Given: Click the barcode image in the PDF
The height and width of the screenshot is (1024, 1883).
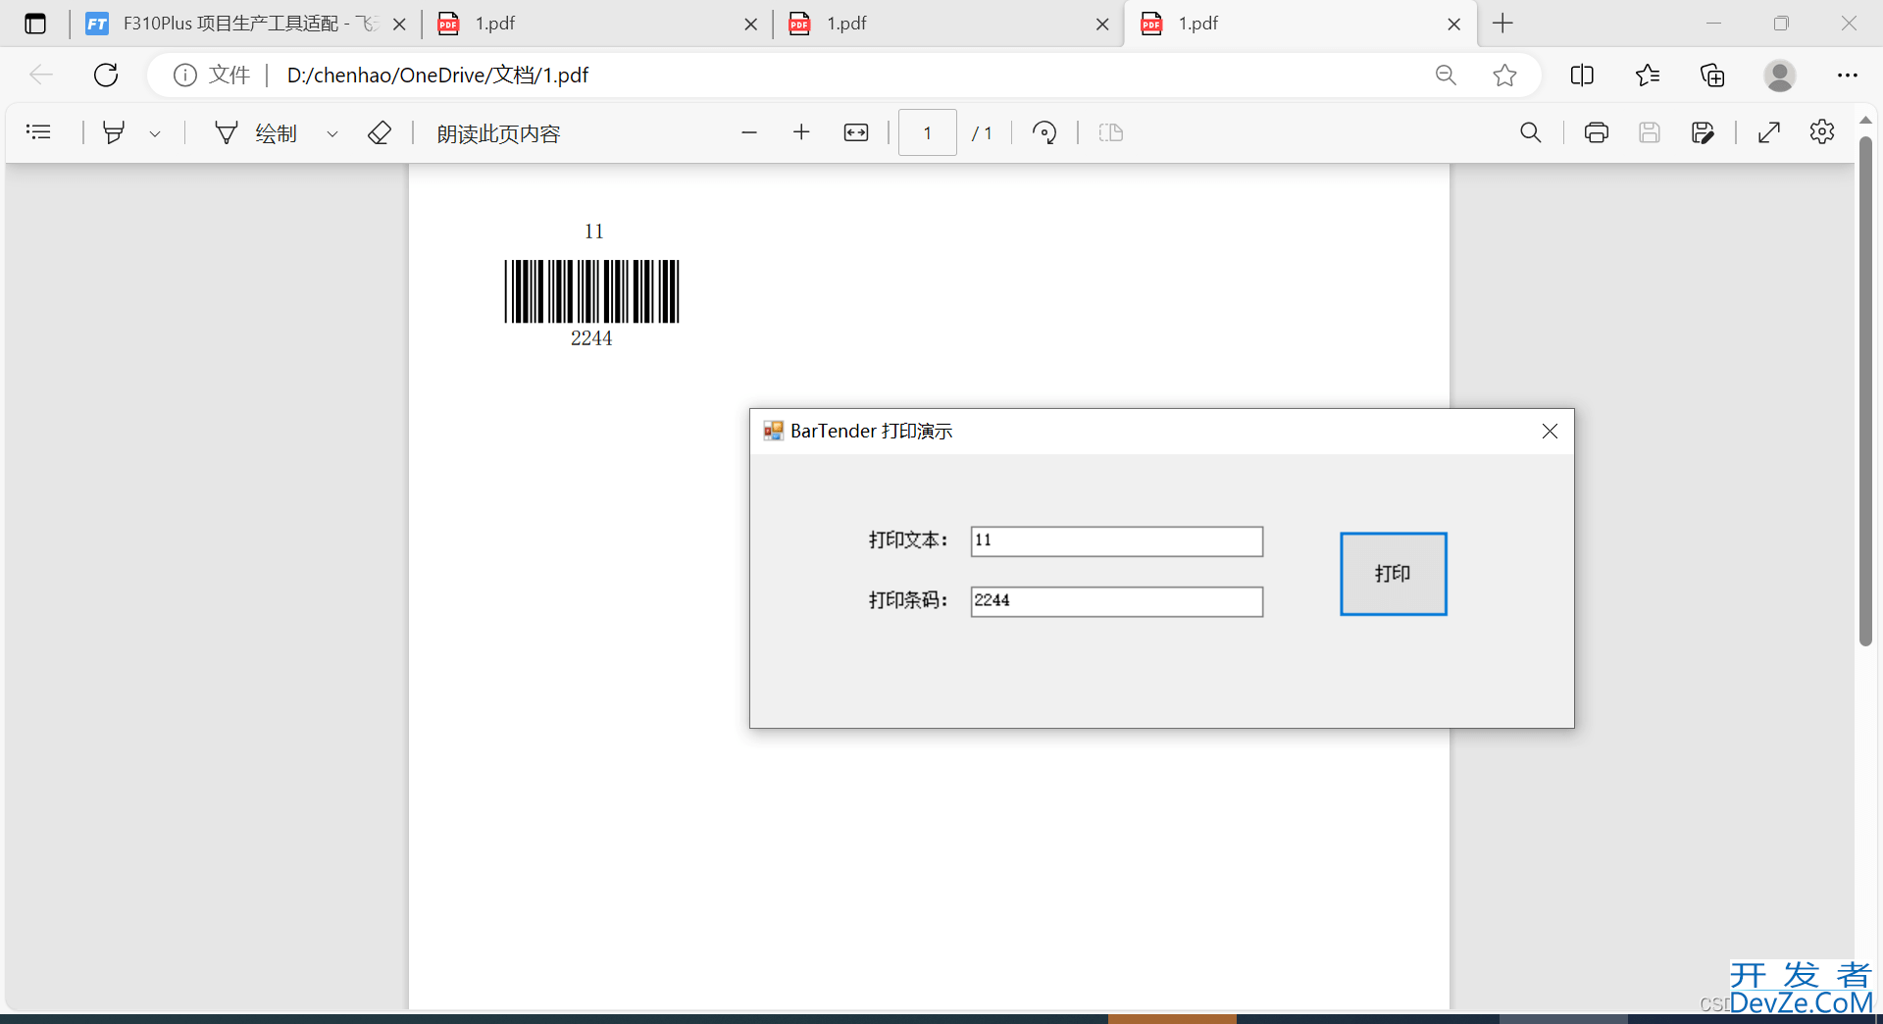Looking at the screenshot, I should pyautogui.click(x=591, y=291).
